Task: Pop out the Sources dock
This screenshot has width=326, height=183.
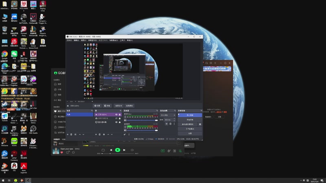Action: (121, 111)
